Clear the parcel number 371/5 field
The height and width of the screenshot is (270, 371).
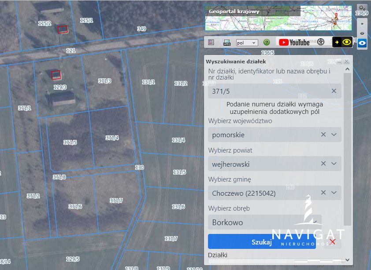point(334,91)
